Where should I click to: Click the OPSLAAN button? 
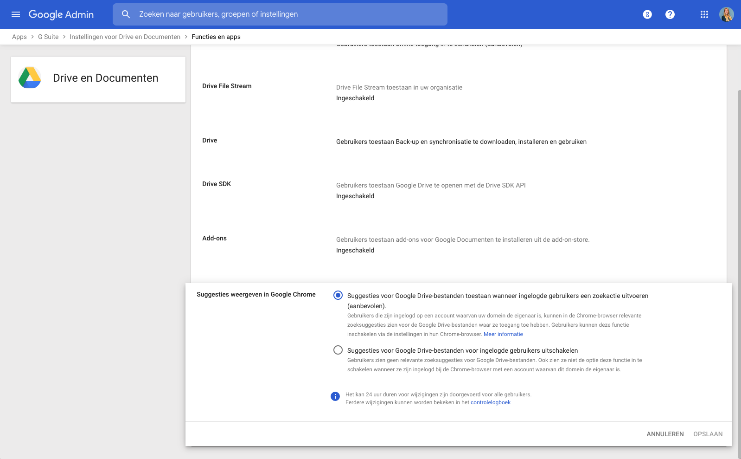click(708, 434)
